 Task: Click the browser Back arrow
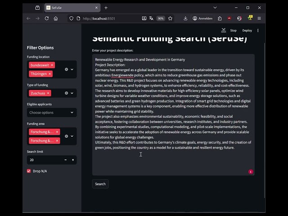coord(28,18)
